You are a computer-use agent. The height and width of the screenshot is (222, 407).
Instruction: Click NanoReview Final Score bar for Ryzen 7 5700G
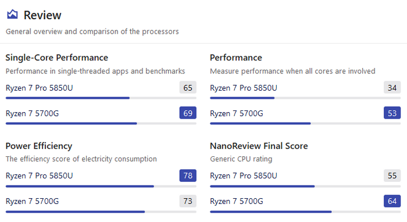305,212
